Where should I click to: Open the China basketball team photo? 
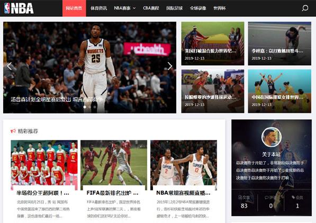click(44, 165)
